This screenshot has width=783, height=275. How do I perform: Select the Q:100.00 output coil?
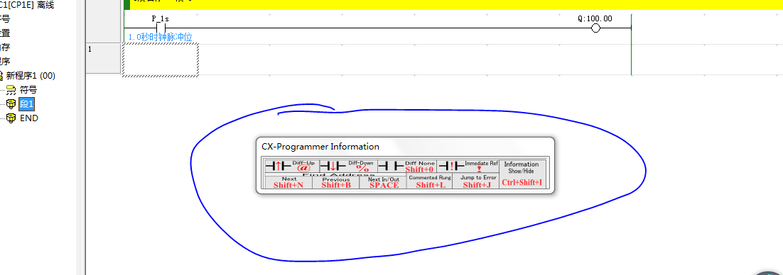point(595,28)
